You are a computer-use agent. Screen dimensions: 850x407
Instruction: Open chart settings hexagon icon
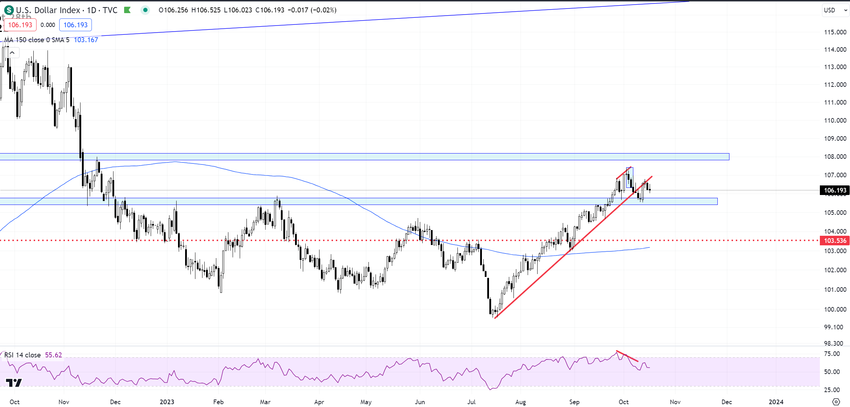pyautogui.click(x=836, y=402)
